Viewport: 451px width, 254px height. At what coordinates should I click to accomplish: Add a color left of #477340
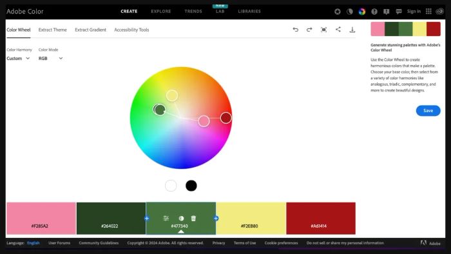pos(147,219)
